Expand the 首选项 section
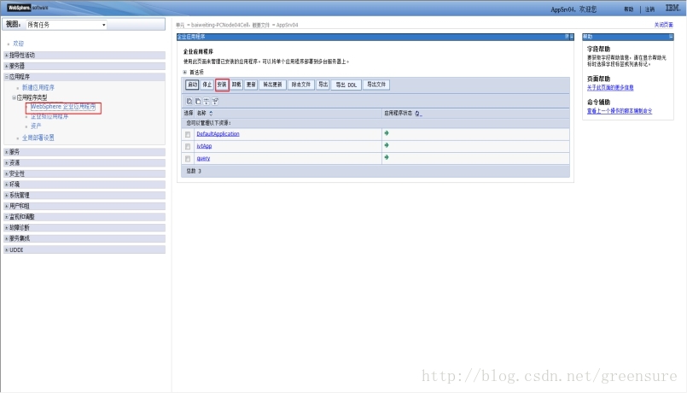687x393 pixels. 185,72
